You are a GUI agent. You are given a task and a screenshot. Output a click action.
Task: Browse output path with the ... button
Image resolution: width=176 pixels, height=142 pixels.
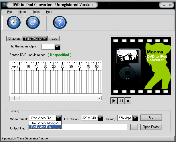click(134, 127)
